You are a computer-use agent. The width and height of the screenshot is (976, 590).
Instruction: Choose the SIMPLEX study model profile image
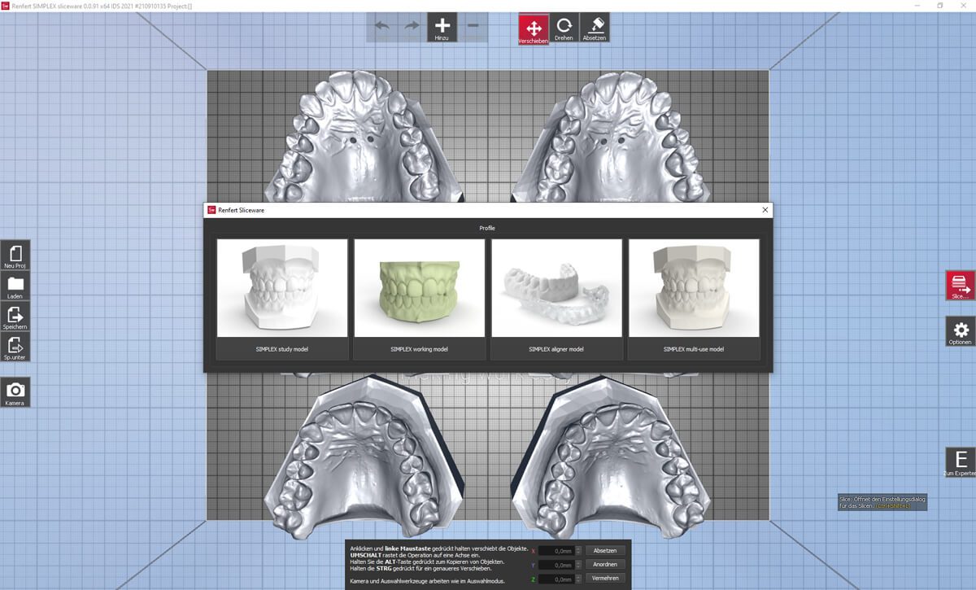click(x=282, y=288)
